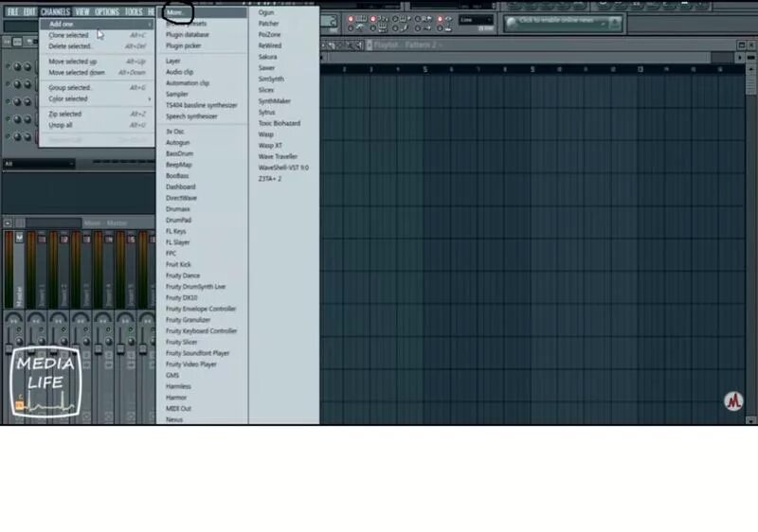
Task: Open the FILE menu
Action: [12, 11]
